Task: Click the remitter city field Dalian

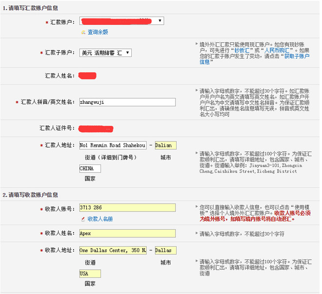Action: [165, 145]
